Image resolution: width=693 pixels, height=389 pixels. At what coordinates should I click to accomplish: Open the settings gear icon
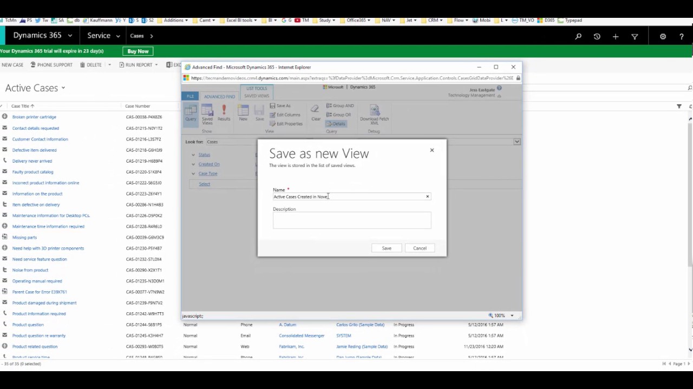coord(663,36)
